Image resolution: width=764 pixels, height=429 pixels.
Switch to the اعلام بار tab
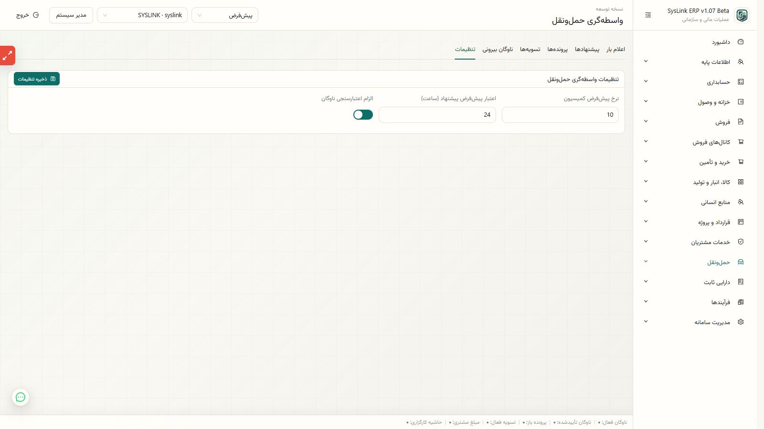point(615,50)
